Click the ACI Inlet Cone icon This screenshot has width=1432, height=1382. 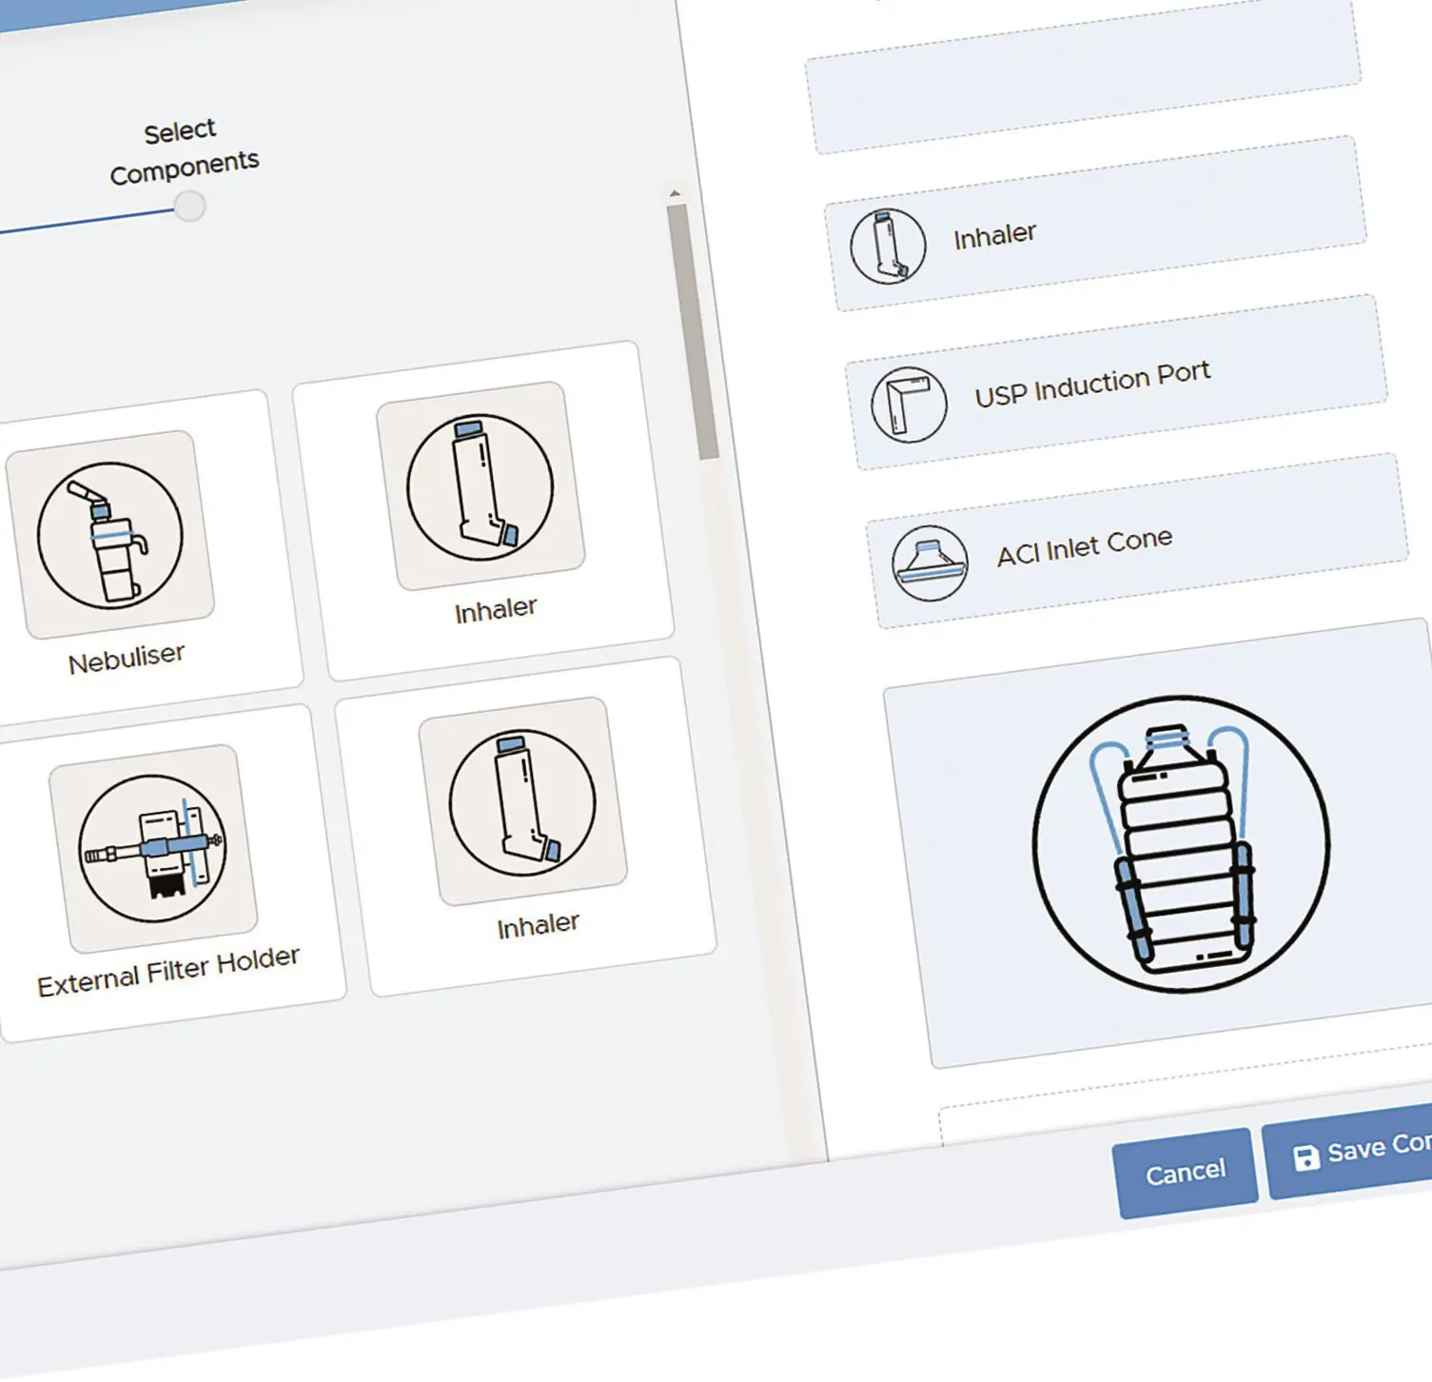pos(930,563)
